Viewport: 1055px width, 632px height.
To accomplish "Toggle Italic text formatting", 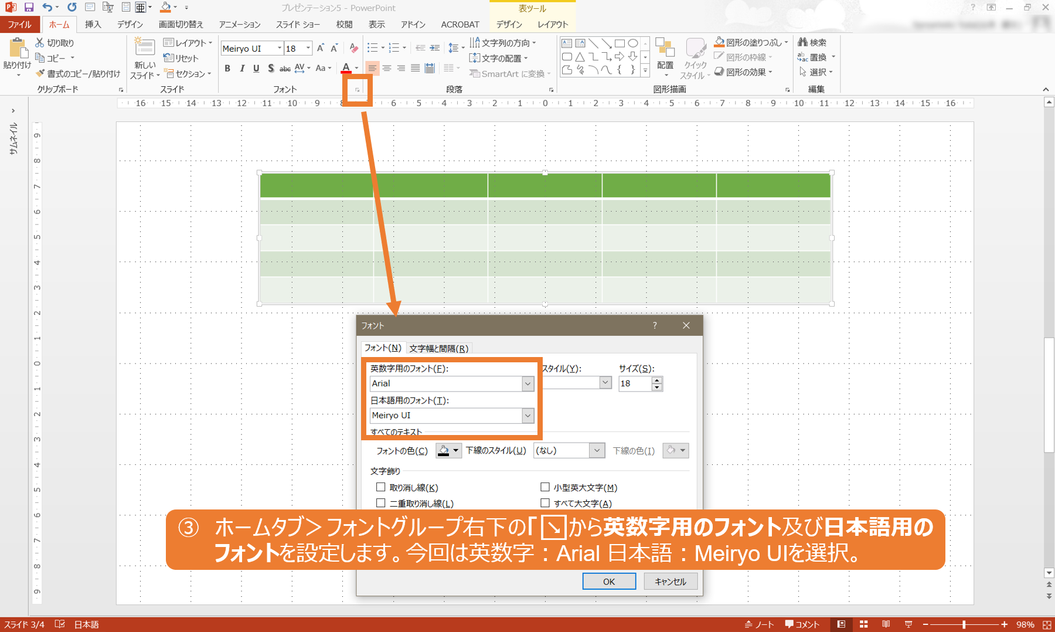I will pos(242,69).
